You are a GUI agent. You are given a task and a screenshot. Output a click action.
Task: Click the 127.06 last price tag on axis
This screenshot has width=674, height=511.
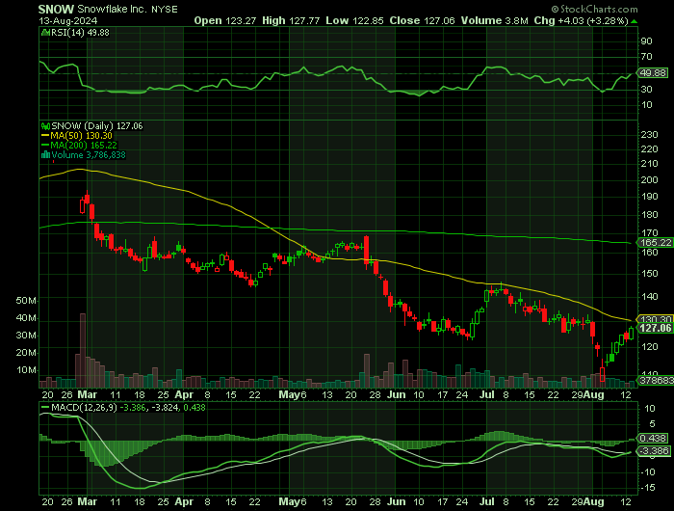pyautogui.click(x=655, y=329)
